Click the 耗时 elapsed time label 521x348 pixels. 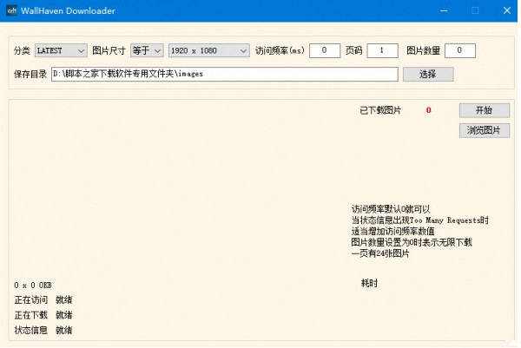(370, 283)
